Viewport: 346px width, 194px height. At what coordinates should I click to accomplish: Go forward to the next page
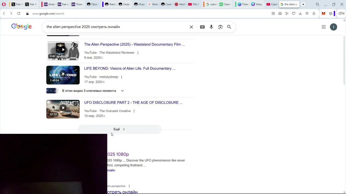pos(11,13)
